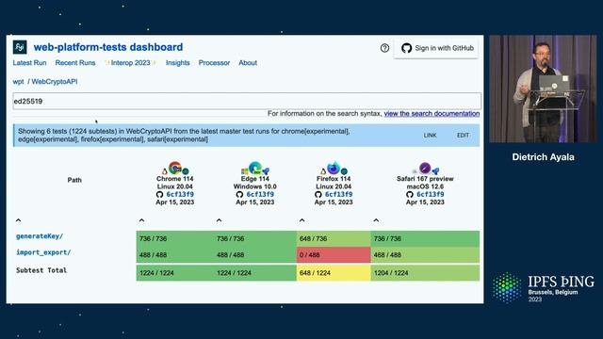Open the Processor tab
Screen dimensions: 603x339
(x=214, y=63)
